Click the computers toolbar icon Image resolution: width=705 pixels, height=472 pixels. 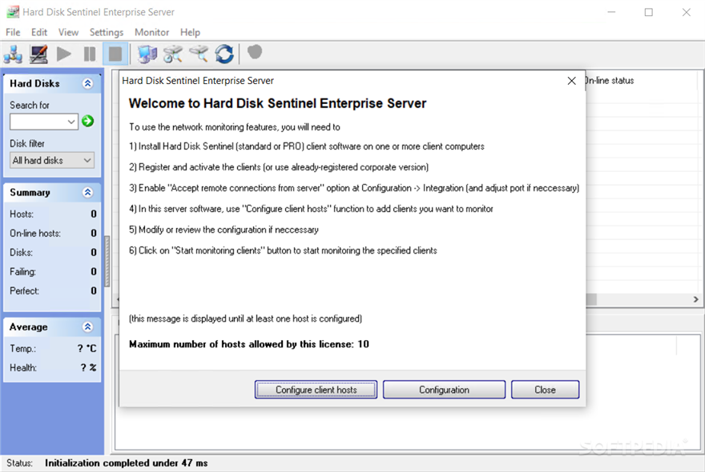147,54
